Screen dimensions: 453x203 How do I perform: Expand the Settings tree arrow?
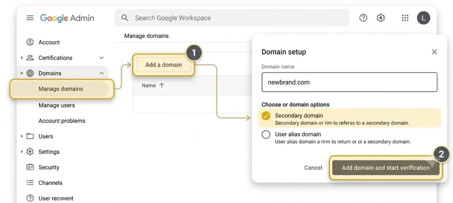22,152
